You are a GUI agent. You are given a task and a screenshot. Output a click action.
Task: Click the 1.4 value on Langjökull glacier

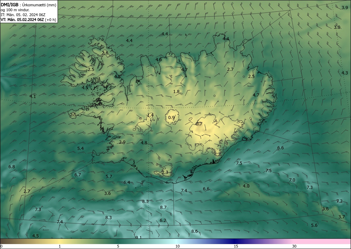151,115
